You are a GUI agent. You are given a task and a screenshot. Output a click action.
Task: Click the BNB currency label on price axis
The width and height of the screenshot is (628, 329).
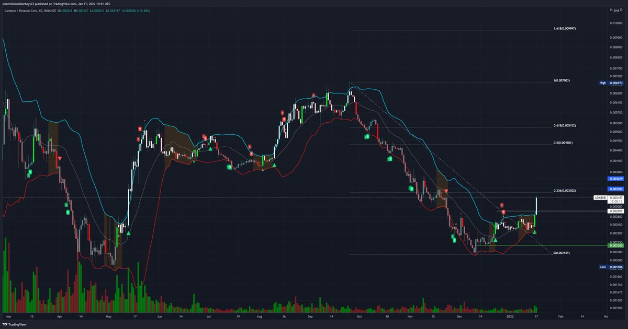[615, 9]
